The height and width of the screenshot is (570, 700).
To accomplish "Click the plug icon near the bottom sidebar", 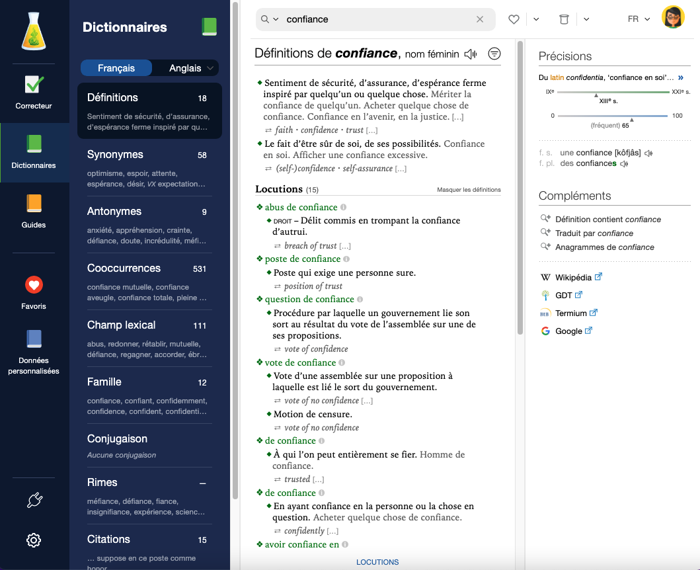I will [x=34, y=500].
